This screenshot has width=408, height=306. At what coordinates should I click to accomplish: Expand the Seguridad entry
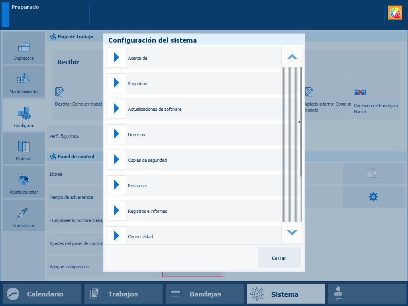[116, 83]
